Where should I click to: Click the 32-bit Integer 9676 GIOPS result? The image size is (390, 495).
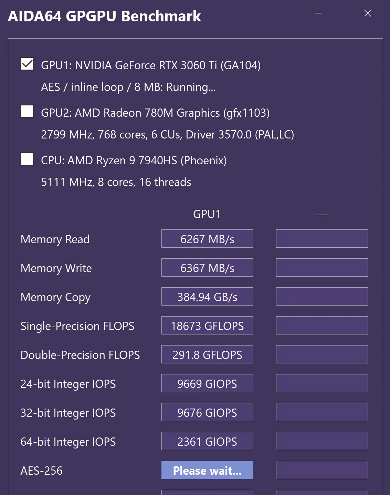[207, 412]
